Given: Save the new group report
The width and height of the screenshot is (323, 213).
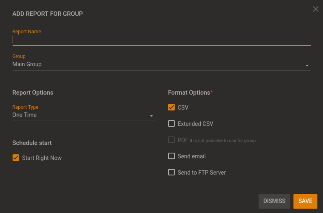Looking at the screenshot, I should pos(305,201).
